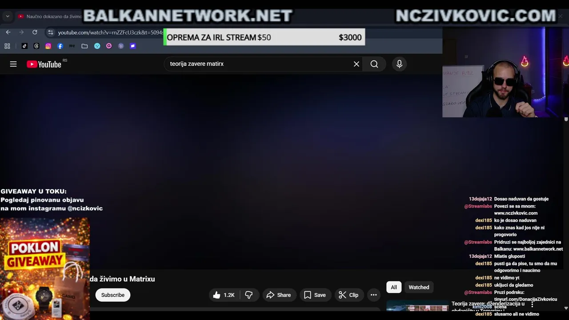Save the video to playlist
Image resolution: width=569 pixels, height=320 pixels.
click(315, 295)
